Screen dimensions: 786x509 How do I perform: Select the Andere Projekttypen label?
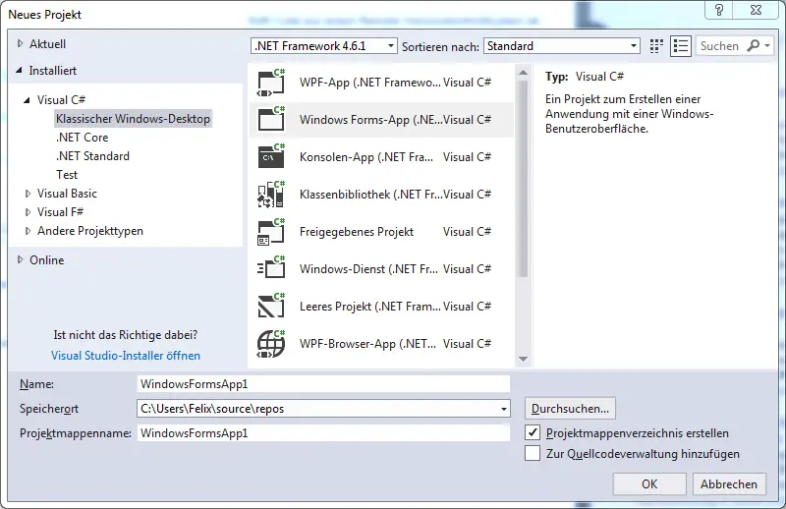(90, 231)
